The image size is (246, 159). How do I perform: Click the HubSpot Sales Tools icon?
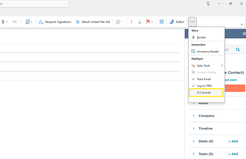[193, 66]
